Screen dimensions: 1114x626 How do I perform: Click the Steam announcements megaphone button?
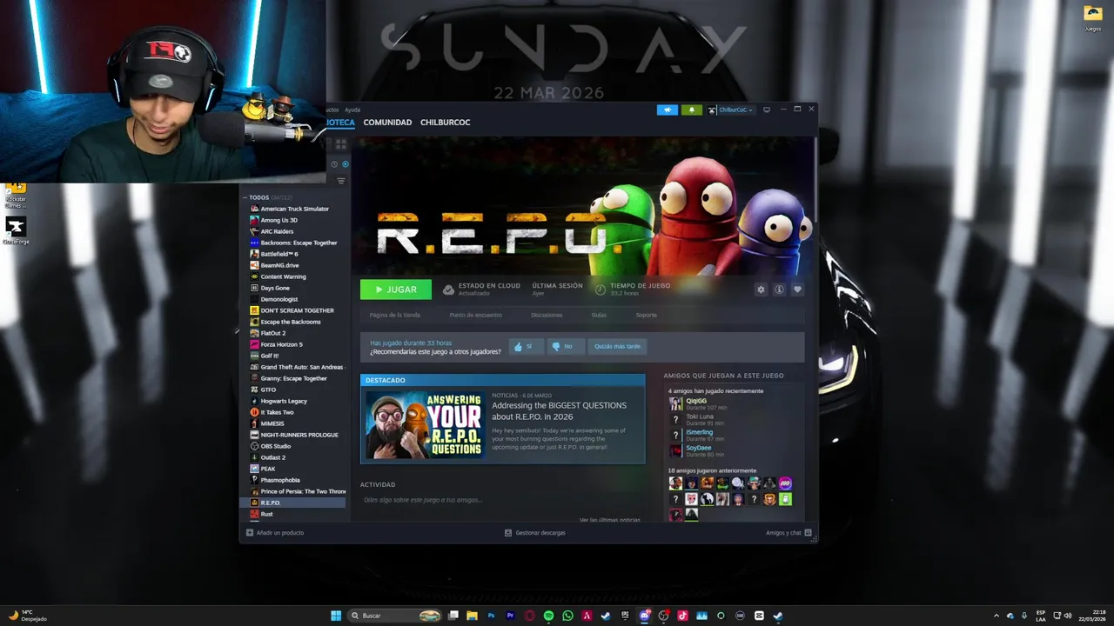[x=668, y=110]
